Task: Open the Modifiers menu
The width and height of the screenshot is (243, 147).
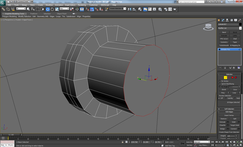Action: pos(49,5)
